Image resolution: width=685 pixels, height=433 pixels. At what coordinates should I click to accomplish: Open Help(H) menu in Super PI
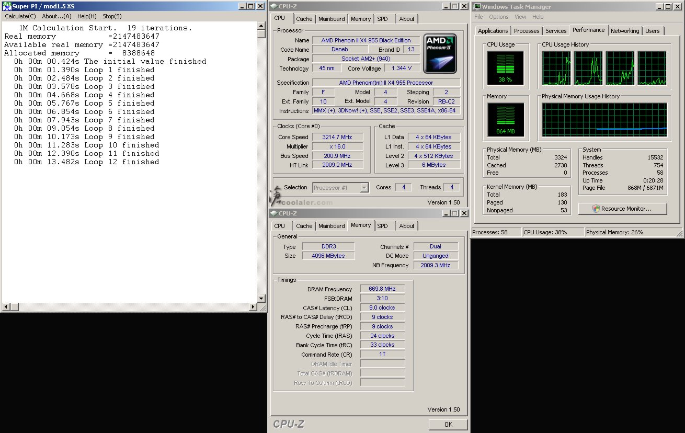(x=87, y=16)
